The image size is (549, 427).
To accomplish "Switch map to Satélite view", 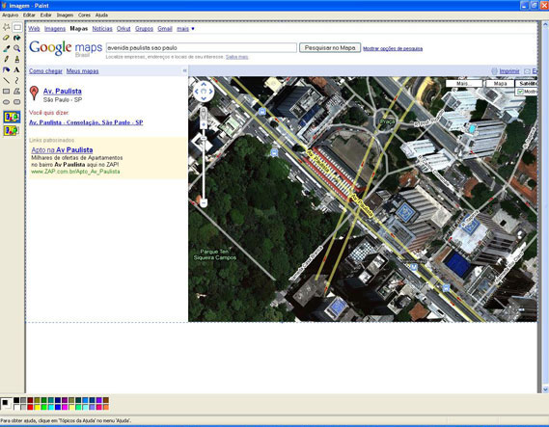I will click(x=526, y=83).
